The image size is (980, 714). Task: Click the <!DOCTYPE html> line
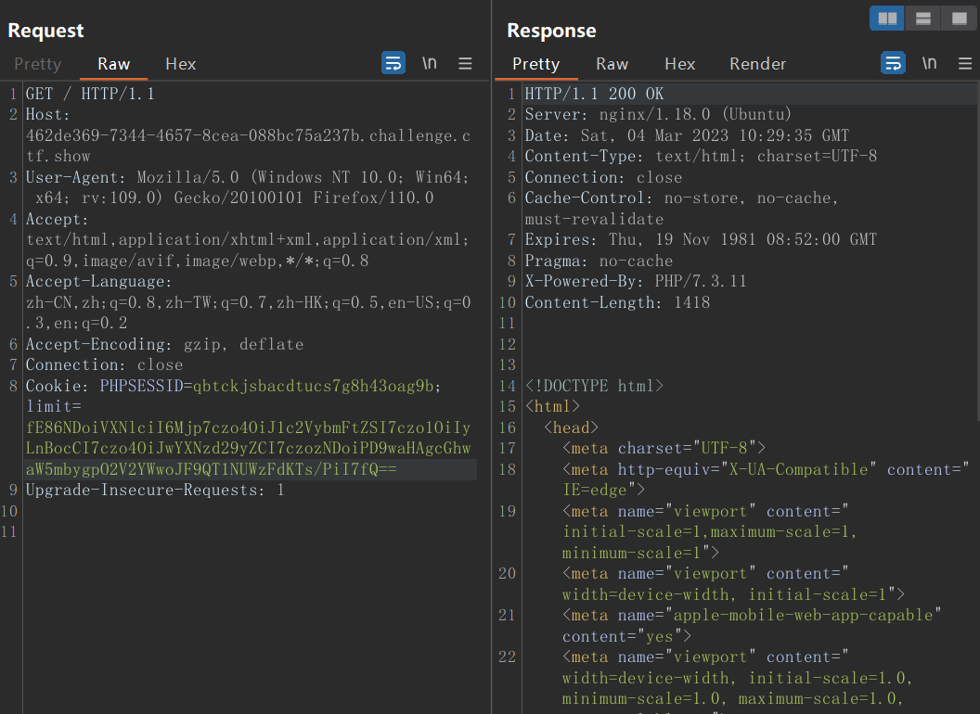(594, 386)
